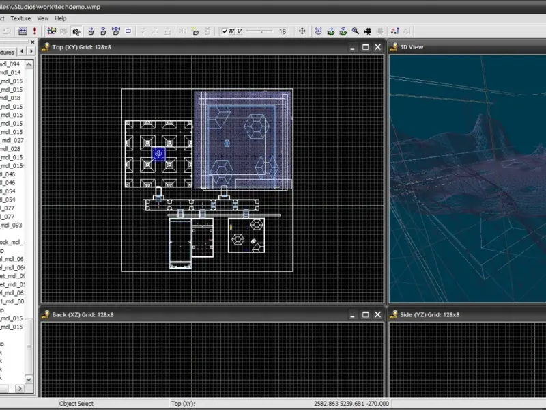Choose the Rotate object tool
Screen dimensions: 546x410
point(103,31)
